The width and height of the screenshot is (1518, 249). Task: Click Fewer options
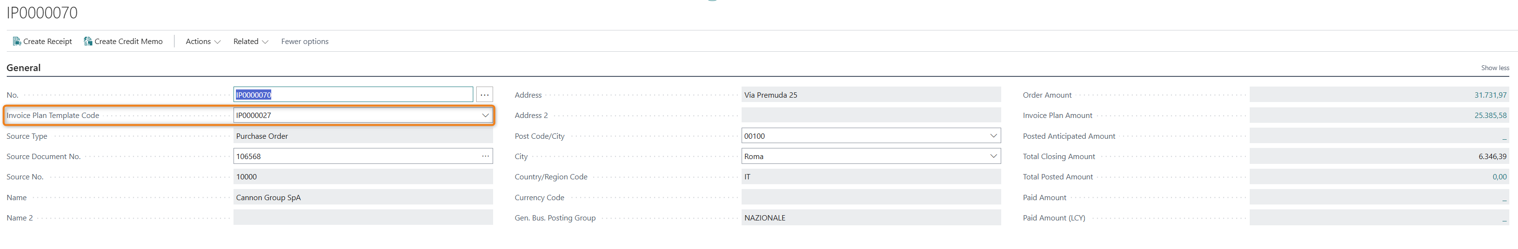pyautogui.click(x=305, y=41)
